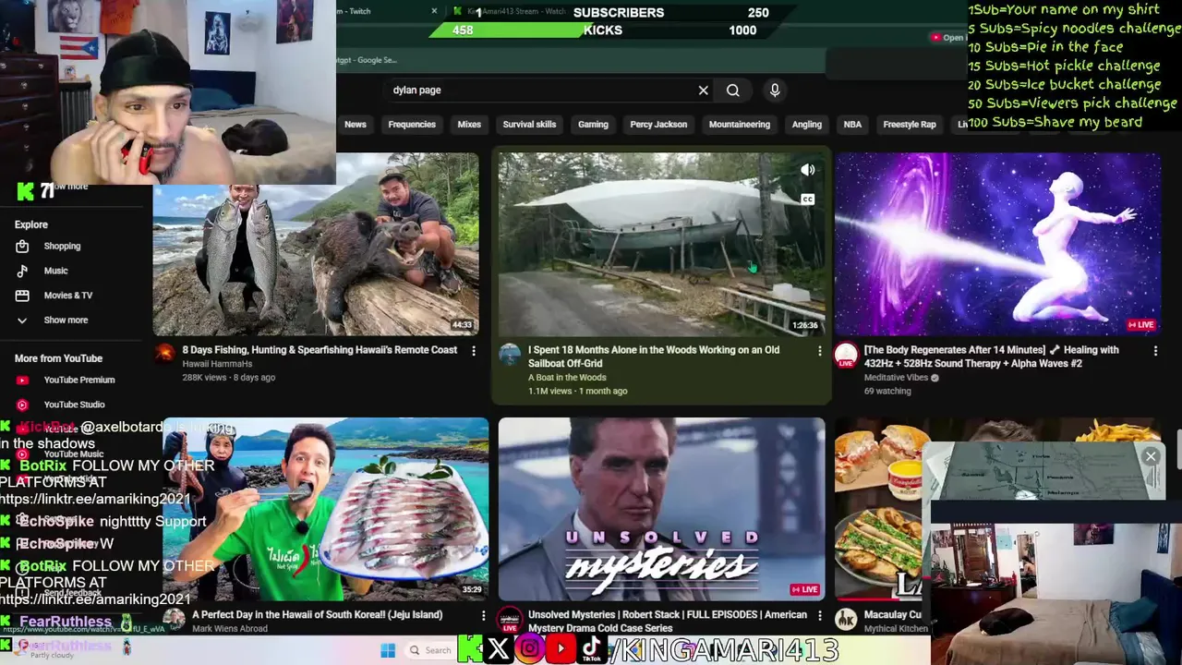Play the purple galaxy healing thumbnail
The height and width of the screenshot is (665, 1182).
tap(997, 244)
